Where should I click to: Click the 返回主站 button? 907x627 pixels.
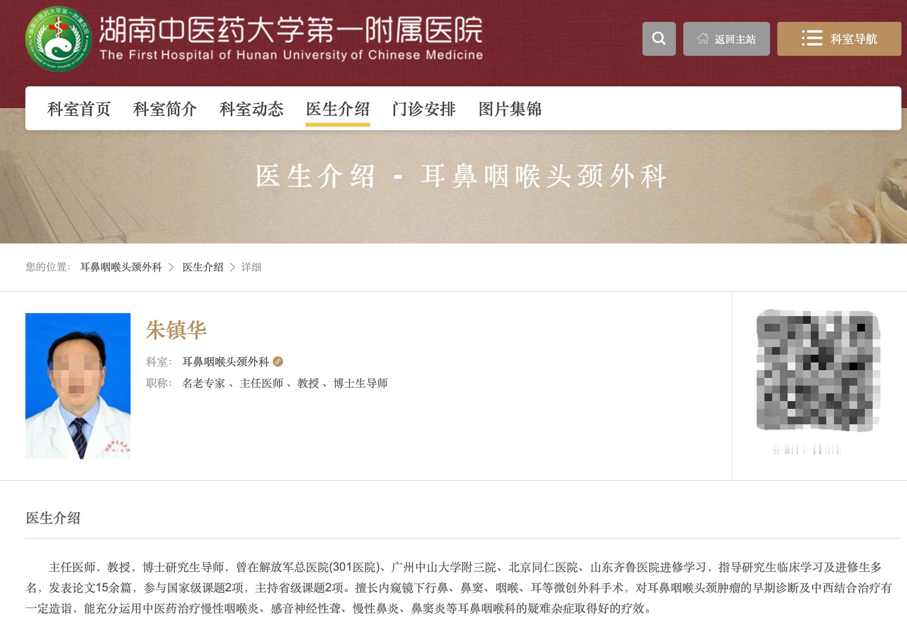click(726, 39)
